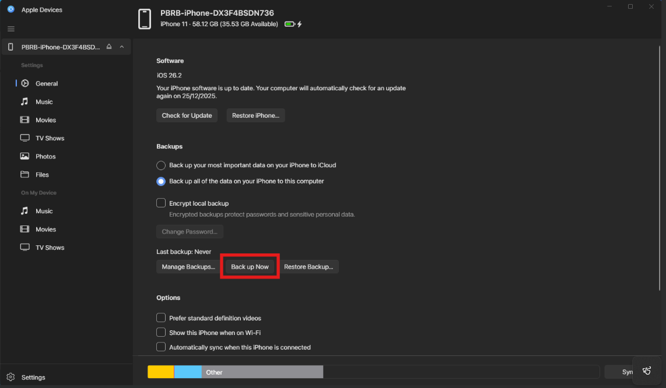Click the Other segment in storage bar
The image size is (666, 388).
click(x=262, y=372)
